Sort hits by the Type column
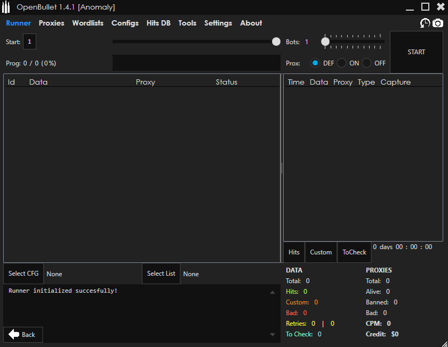Image resolution: width=448 pixels, height=347 pixels. [366, 82]
